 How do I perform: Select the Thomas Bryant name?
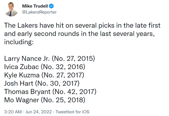27,92
